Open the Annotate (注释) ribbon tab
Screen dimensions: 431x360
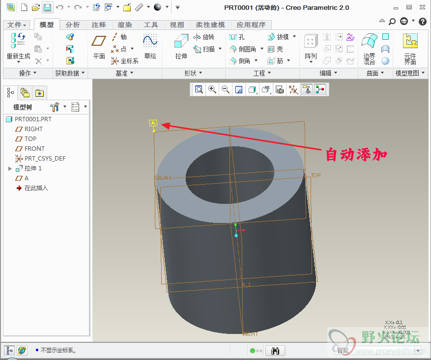(x=99, y=25)
